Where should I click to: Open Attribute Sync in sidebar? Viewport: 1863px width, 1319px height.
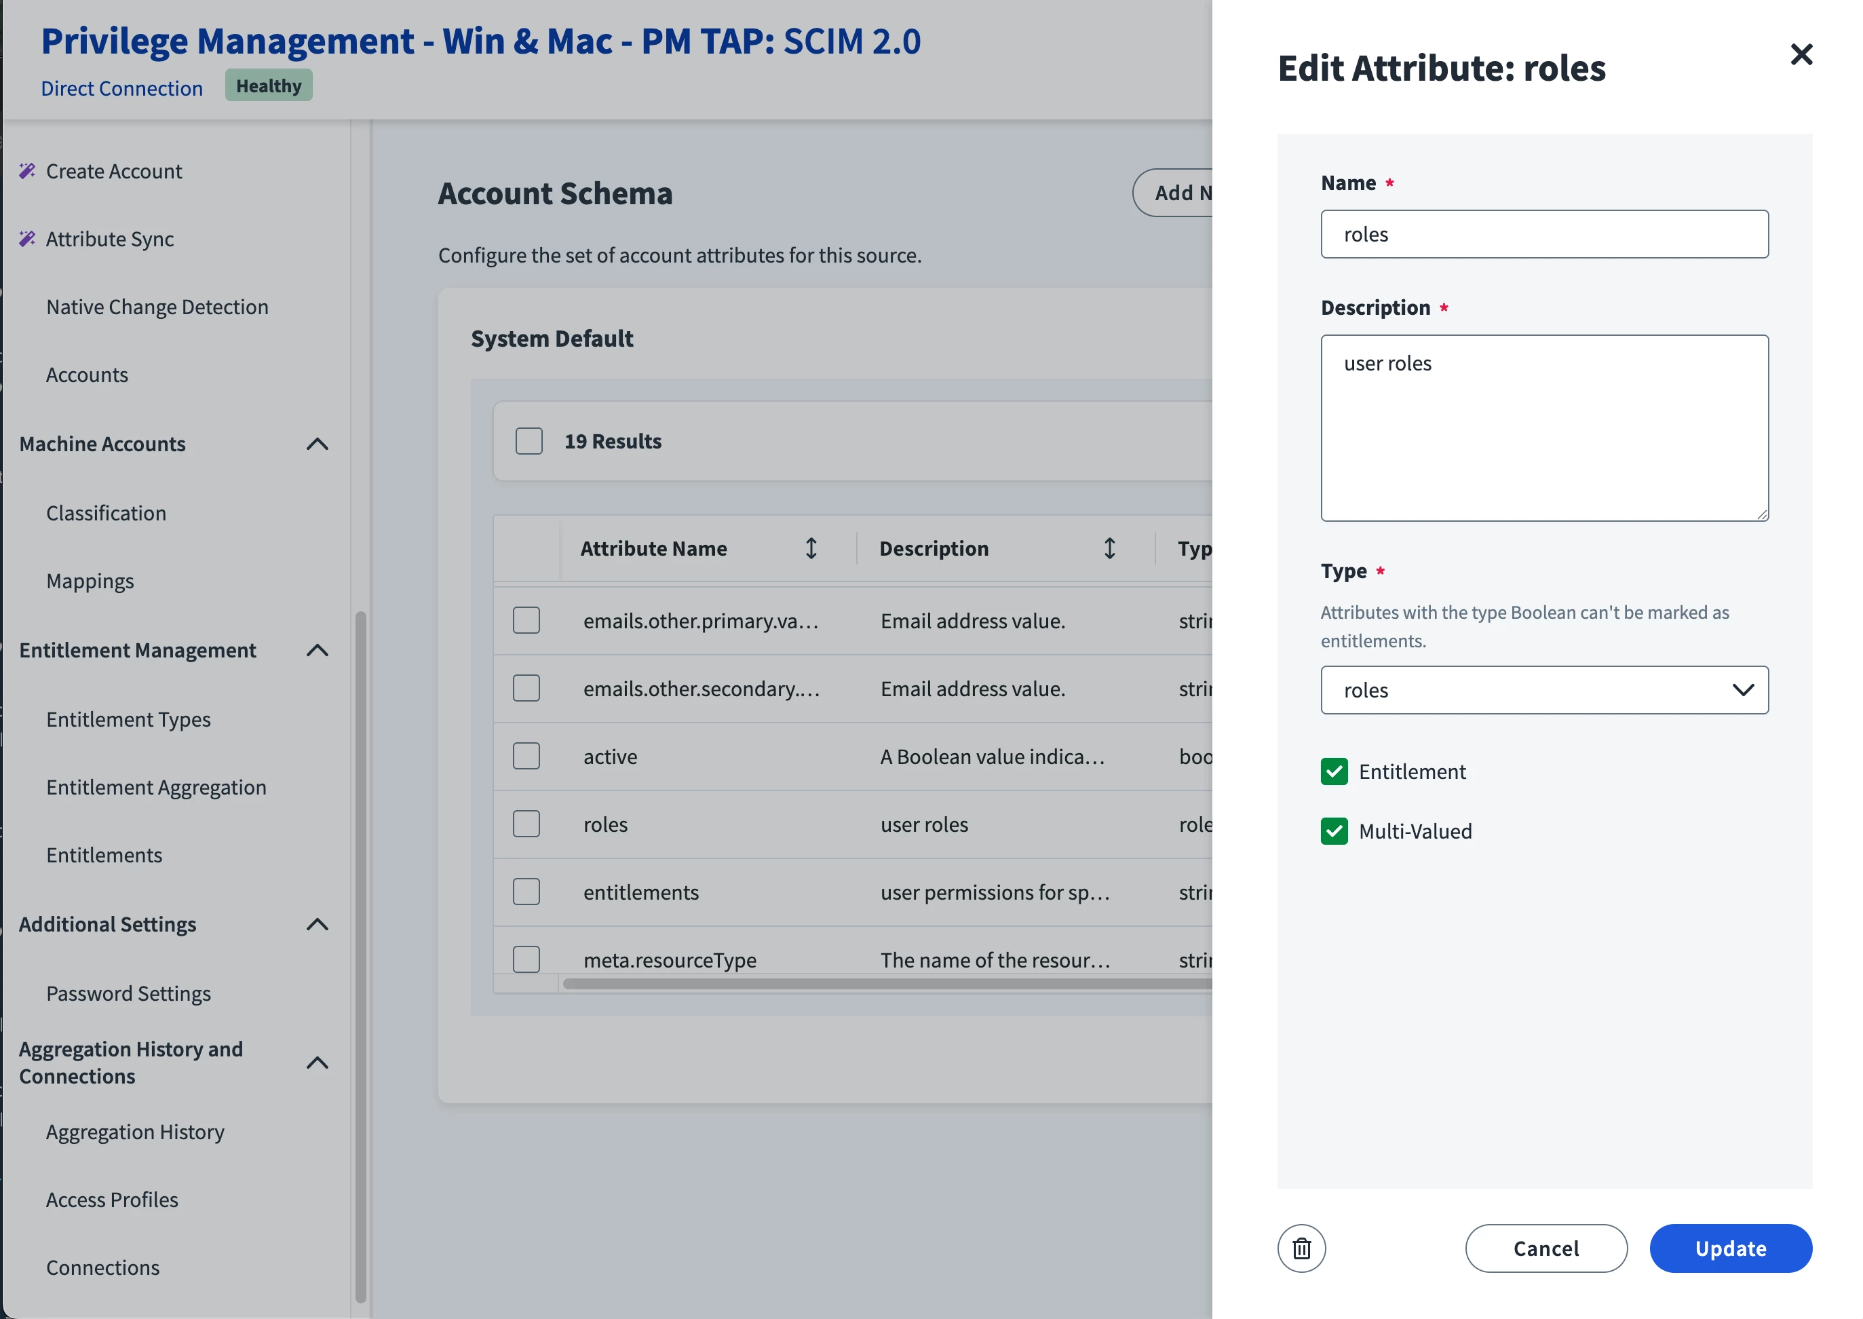(x=110, y=239)
